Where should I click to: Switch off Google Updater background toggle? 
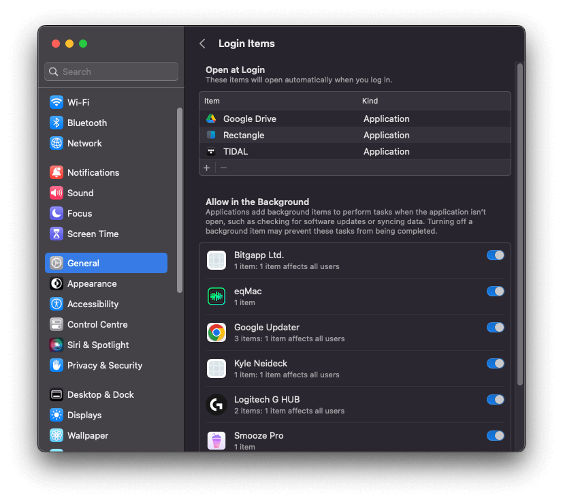point(495,327)
